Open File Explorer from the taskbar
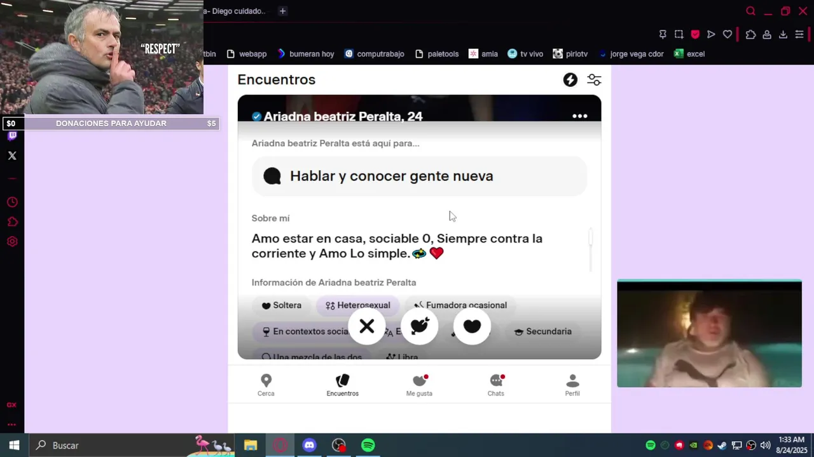814x457 pixels. [251, 446]
